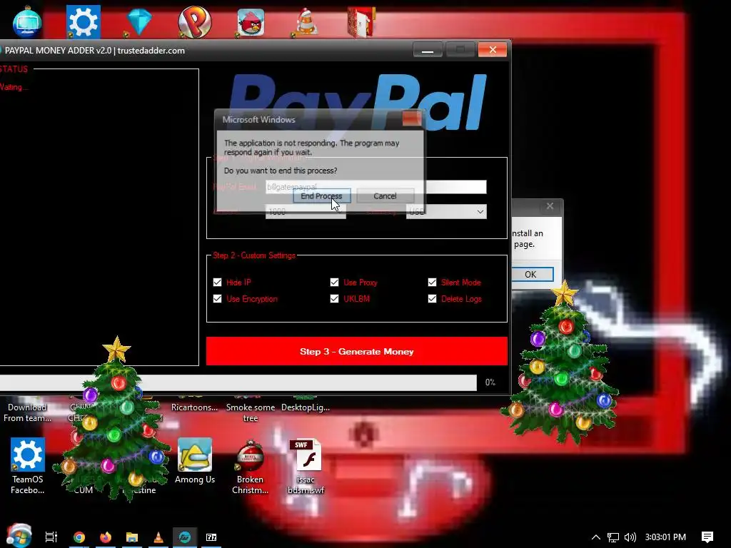Select the active PayPal adder taskbar icon
Viewport: 731px width, 548px height.
tap(185, 537)
